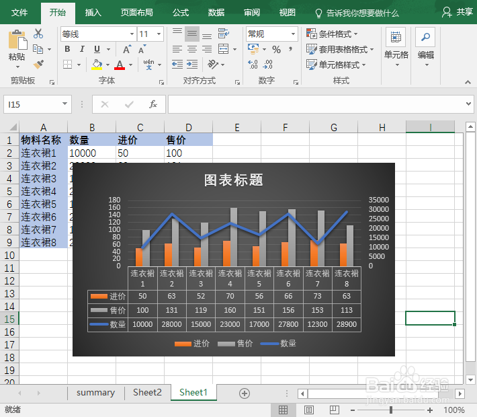Decrease font size with small A icon

click(142, 49)
